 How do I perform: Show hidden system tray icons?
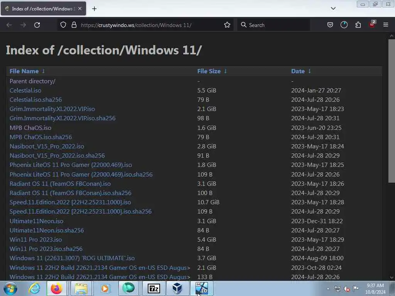coord(328,289)
